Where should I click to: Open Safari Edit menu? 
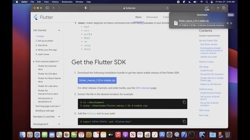[x=39, y=2]
